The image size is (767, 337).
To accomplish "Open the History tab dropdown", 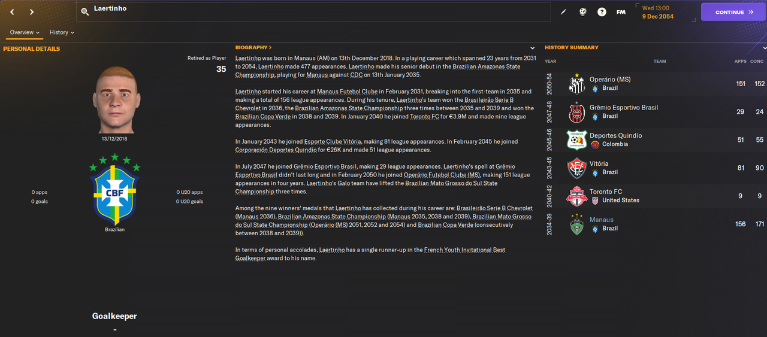I will pyautogui.click(x=62, y=32).
